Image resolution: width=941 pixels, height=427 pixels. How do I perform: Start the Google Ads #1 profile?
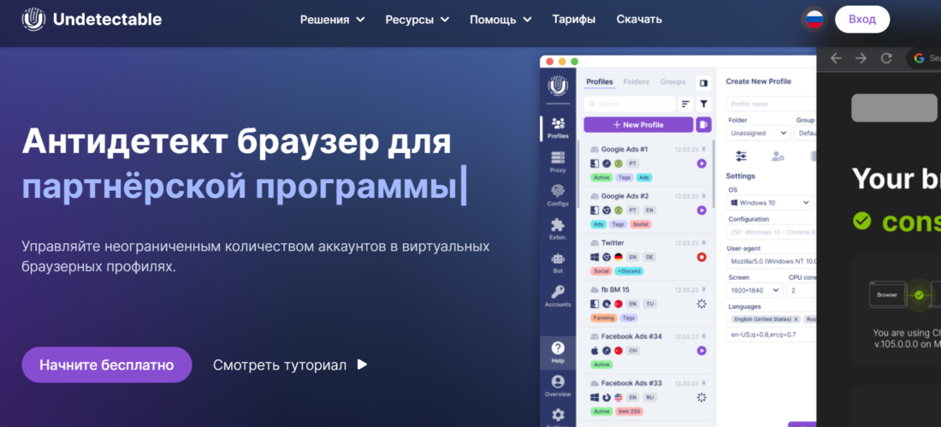coord(701,163)
